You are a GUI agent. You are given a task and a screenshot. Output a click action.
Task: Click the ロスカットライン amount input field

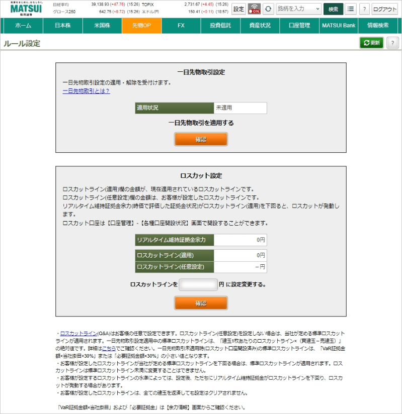click(x=198, y=284)
